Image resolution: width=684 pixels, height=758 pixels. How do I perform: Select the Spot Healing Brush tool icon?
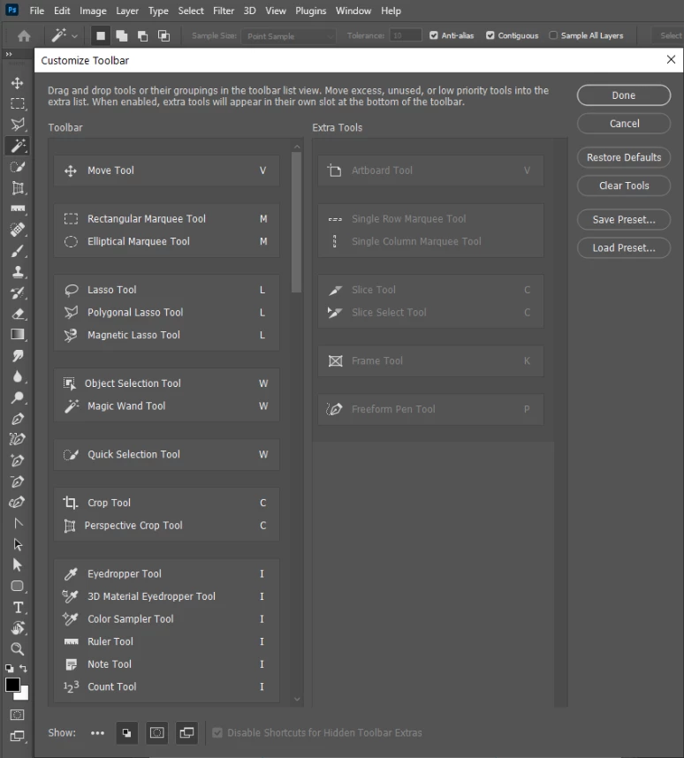pos(18,230)
